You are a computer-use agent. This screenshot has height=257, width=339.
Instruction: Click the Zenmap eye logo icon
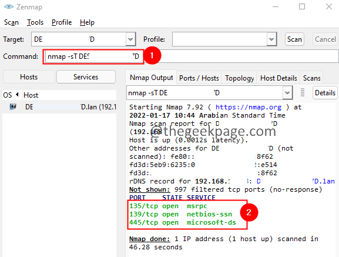click(9, 6)
